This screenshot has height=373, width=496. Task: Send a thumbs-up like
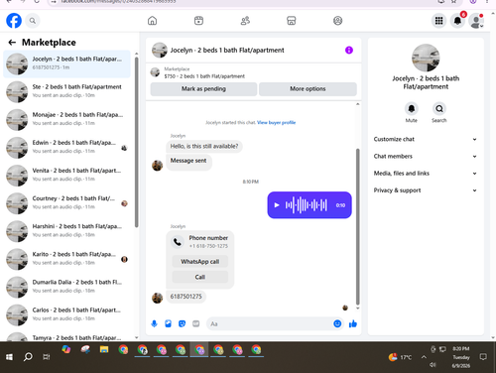click(353, 323)
